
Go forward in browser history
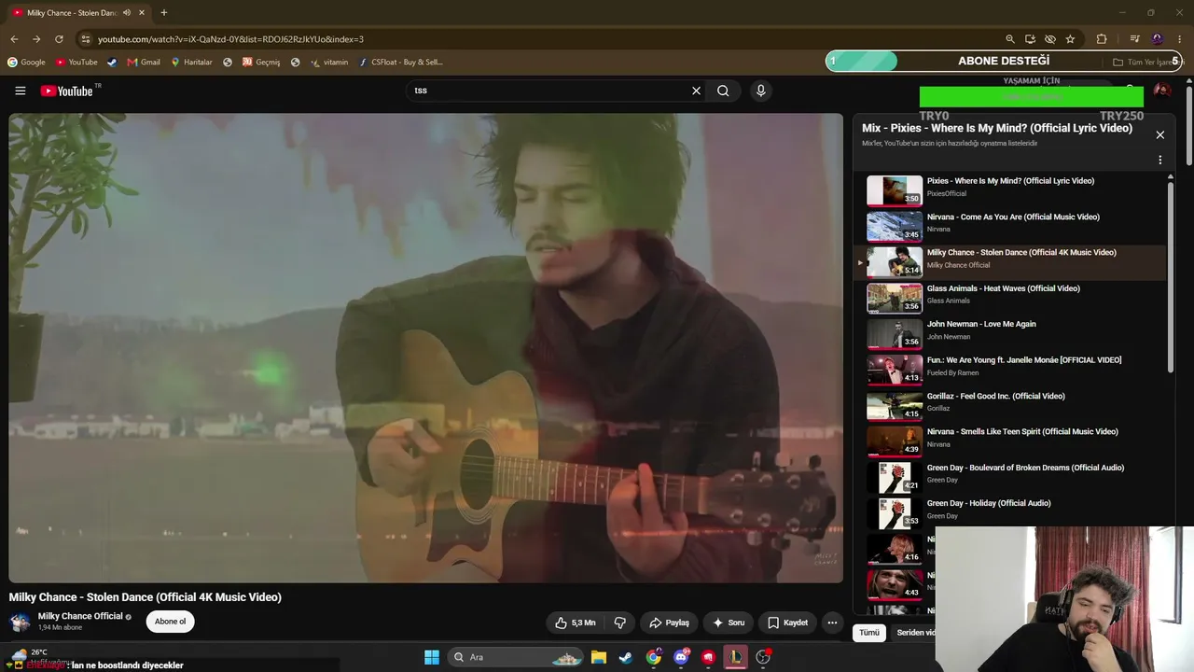pos(36,39)
